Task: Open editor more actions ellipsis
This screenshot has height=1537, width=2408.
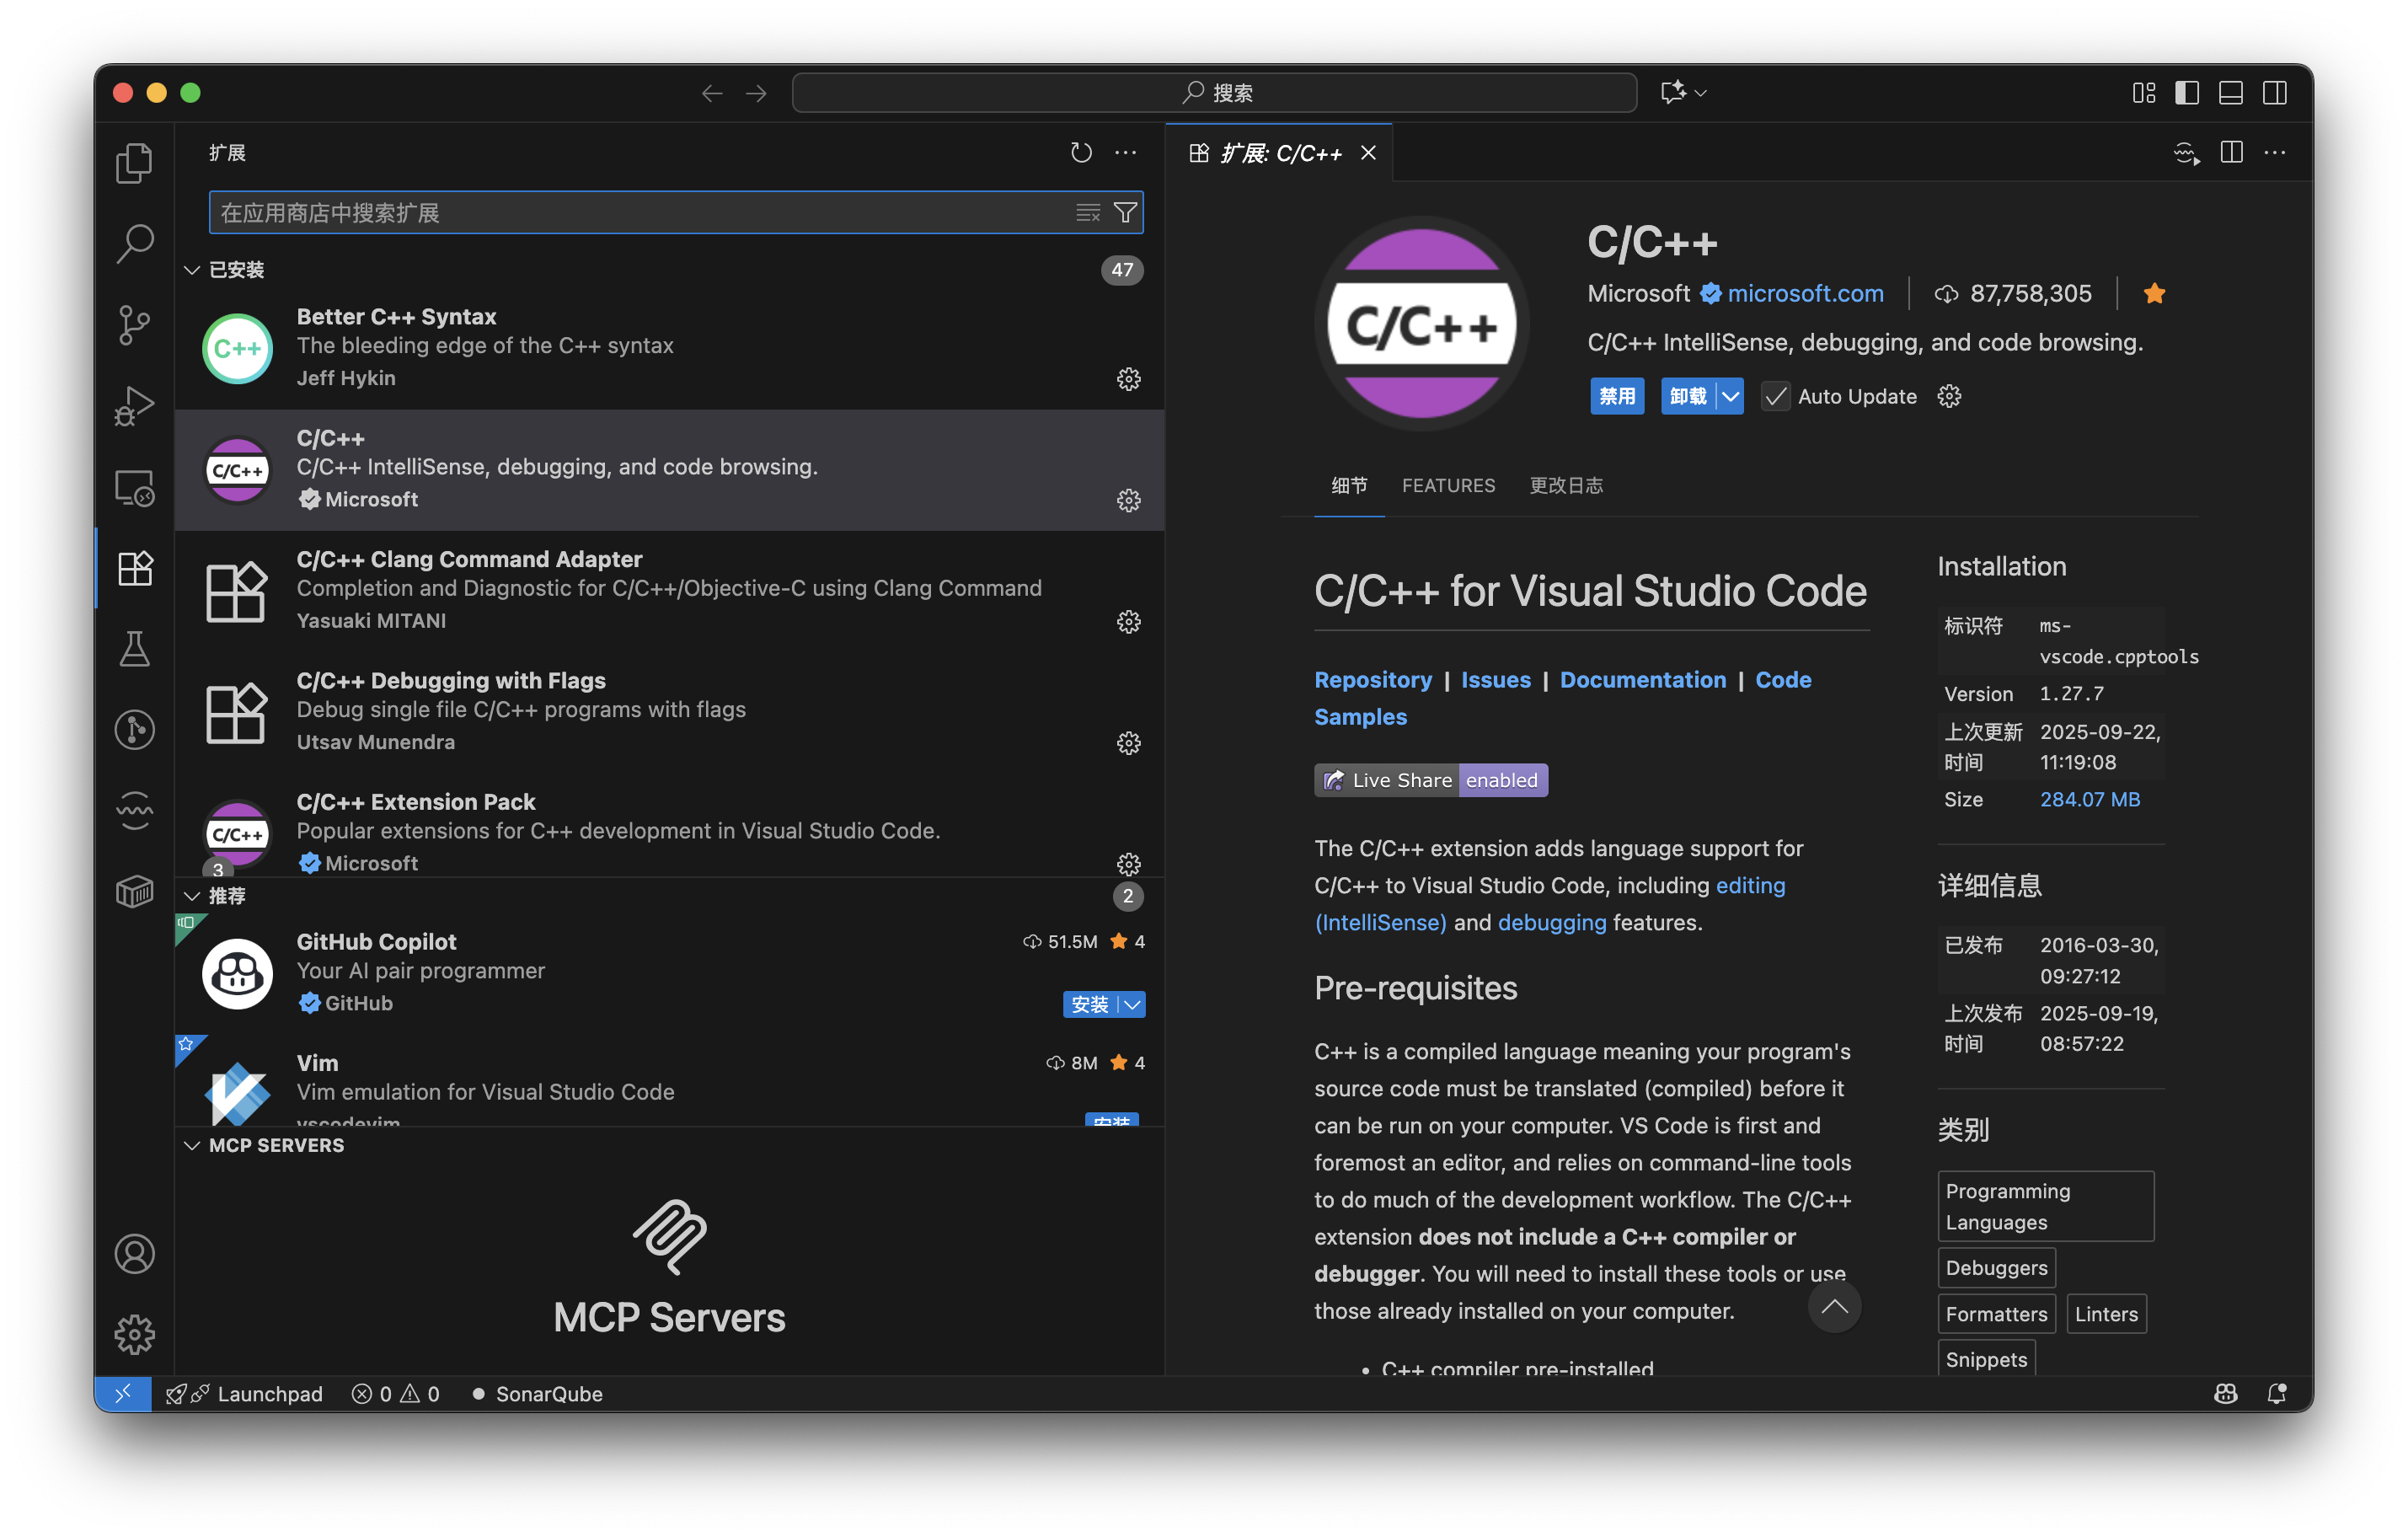Action: coord(2275,152)
